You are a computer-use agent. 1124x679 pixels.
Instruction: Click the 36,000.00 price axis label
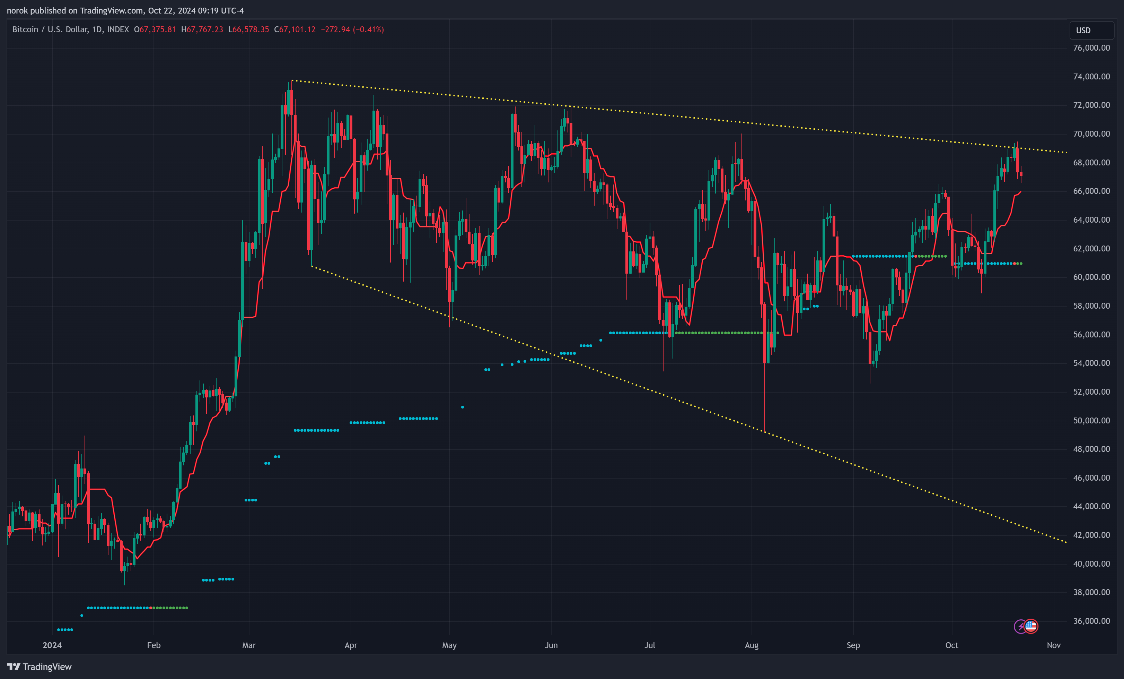1092,621
